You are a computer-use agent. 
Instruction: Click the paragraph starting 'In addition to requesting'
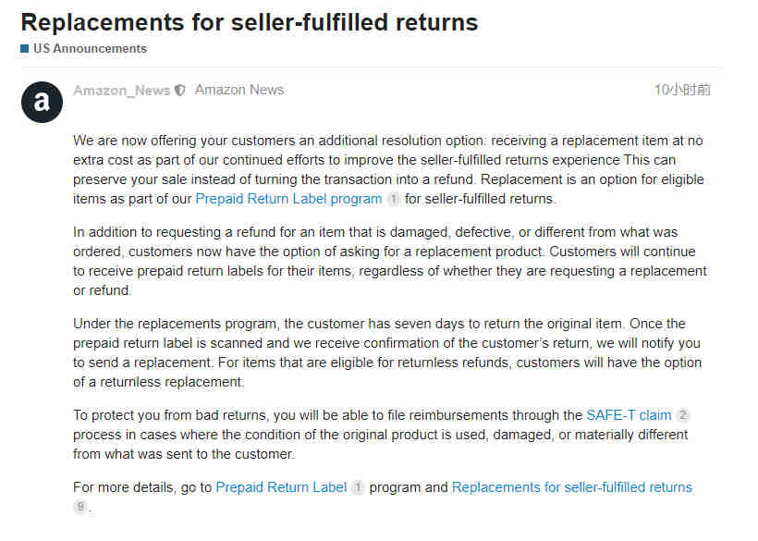point(390,261)
